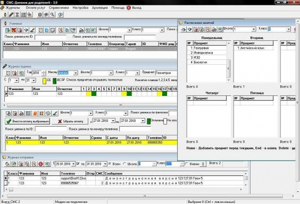Click 'Поиск ученика по ID' field in Ученики
Screen dimensions: 300x204
click(50, 37)
